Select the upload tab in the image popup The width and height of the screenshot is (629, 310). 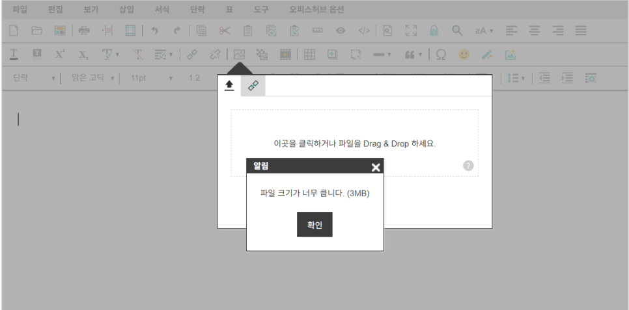coord(229,86)
